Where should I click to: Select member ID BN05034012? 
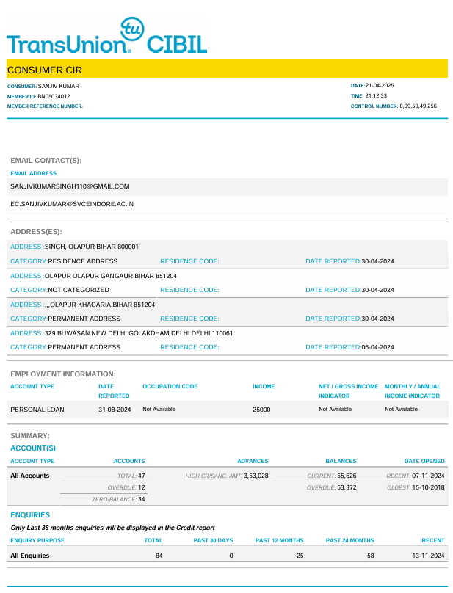[54, 96]
